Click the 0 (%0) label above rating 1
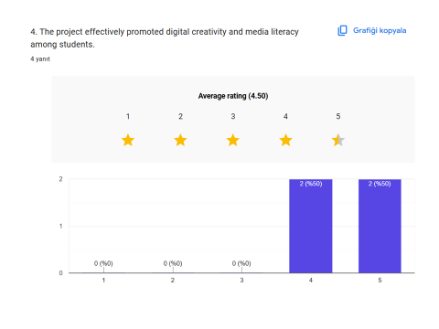This screenshot has width=439, height=329. (x=103, y=263)
